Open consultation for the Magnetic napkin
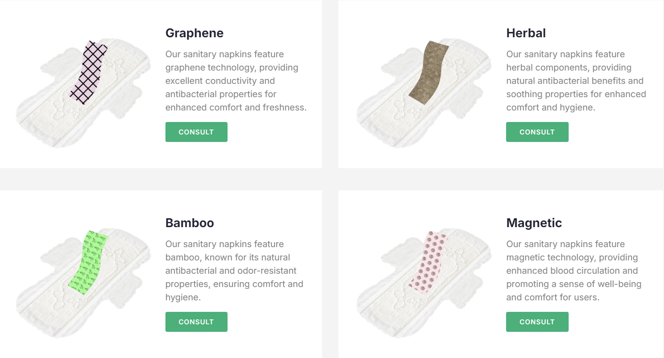This screenshot has height=358, width=664. [x=537, y=322]
